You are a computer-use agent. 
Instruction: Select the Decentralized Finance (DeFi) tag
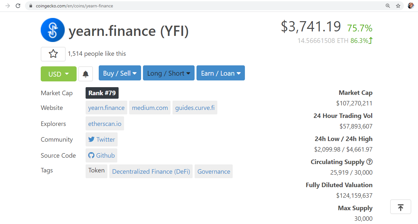click(x=151, y=171)
